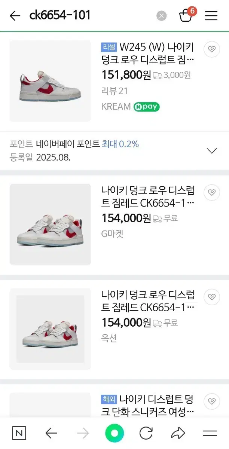
Task: Wishlist the 해외 Nike Disrupt listing
Action: [x=212, y=401]
